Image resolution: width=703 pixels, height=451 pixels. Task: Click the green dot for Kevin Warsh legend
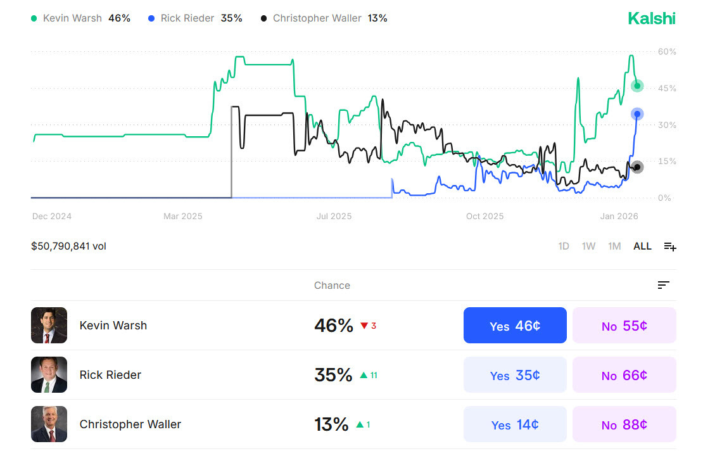tap(34, 18)
